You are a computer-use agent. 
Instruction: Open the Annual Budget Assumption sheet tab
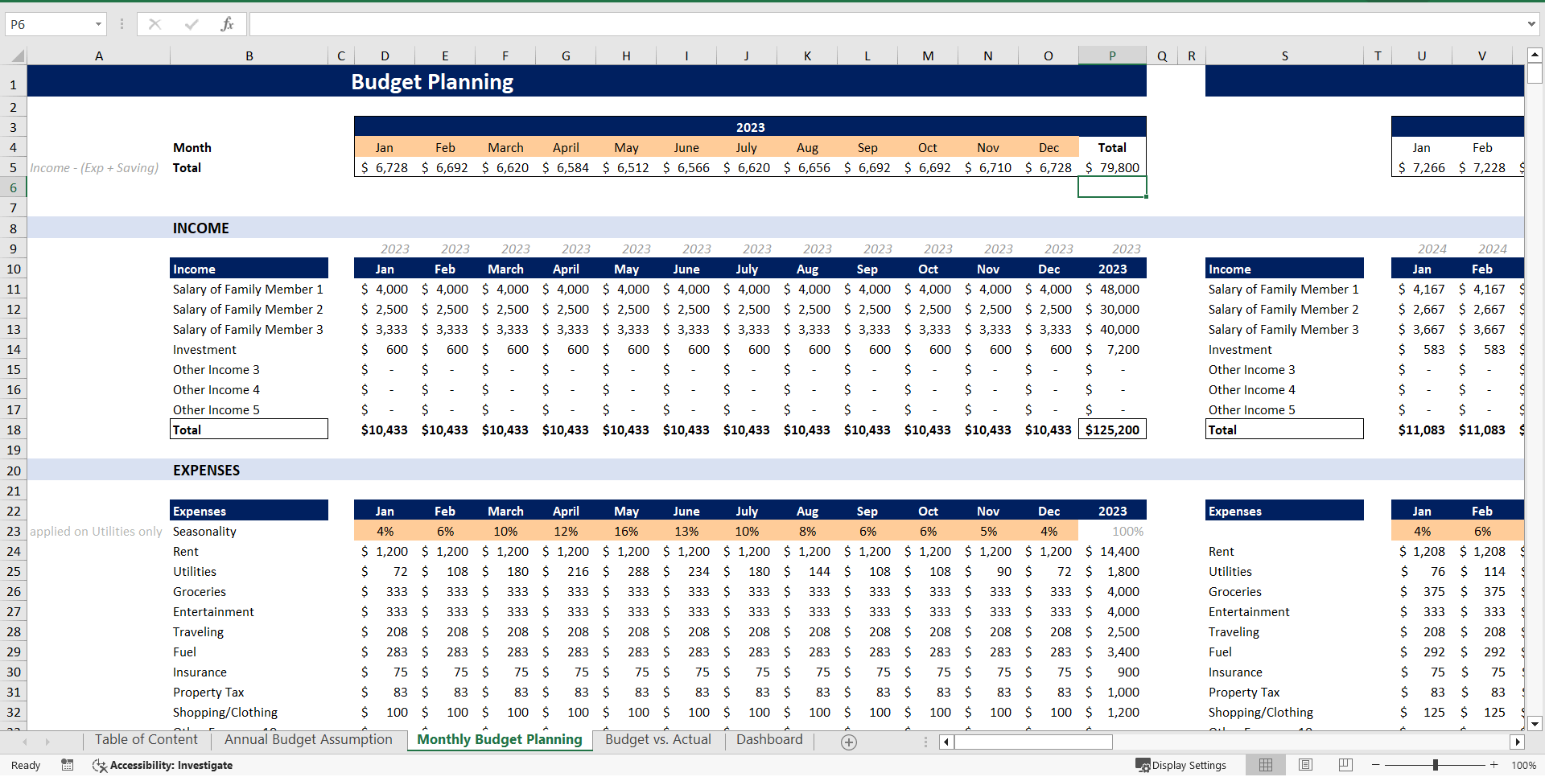(x=308, y=740)
